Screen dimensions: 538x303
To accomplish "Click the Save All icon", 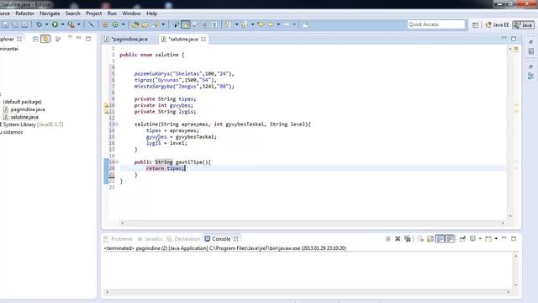I will pos(15,24).
